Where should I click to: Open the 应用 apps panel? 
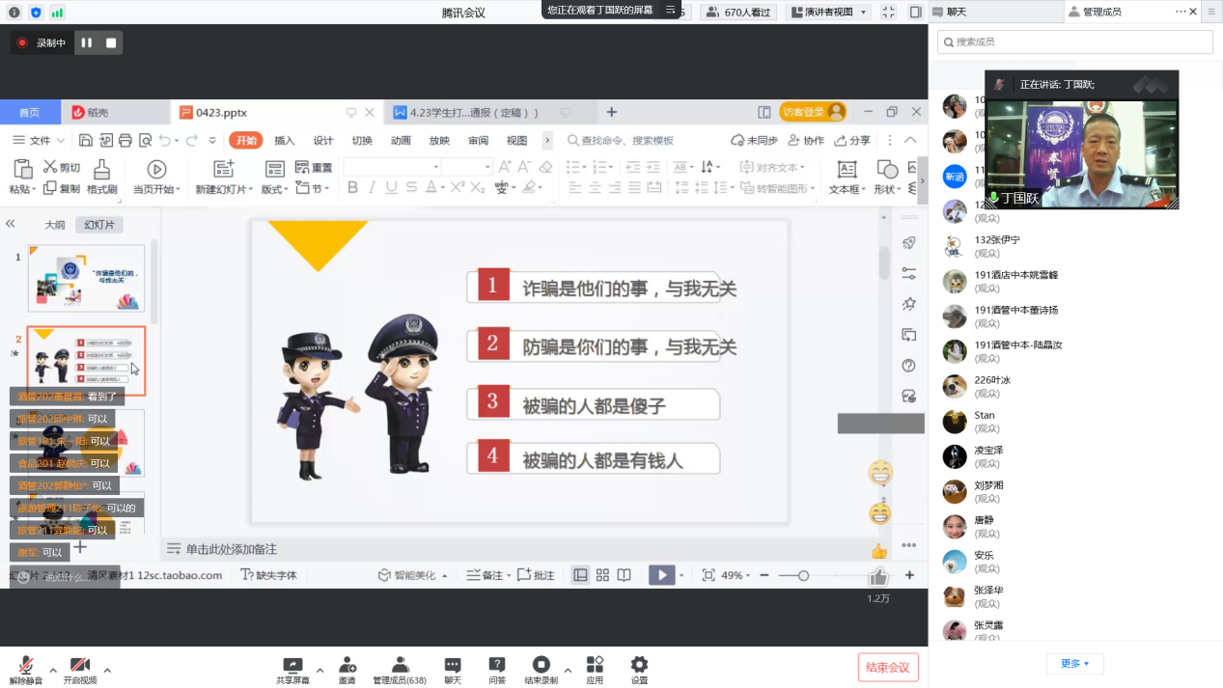(x=595, y=666)
